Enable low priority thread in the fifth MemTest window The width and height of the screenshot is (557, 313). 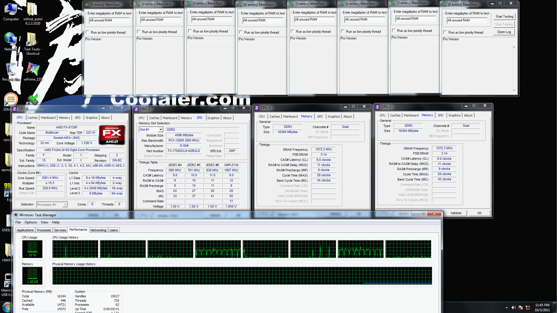point(292,32)
